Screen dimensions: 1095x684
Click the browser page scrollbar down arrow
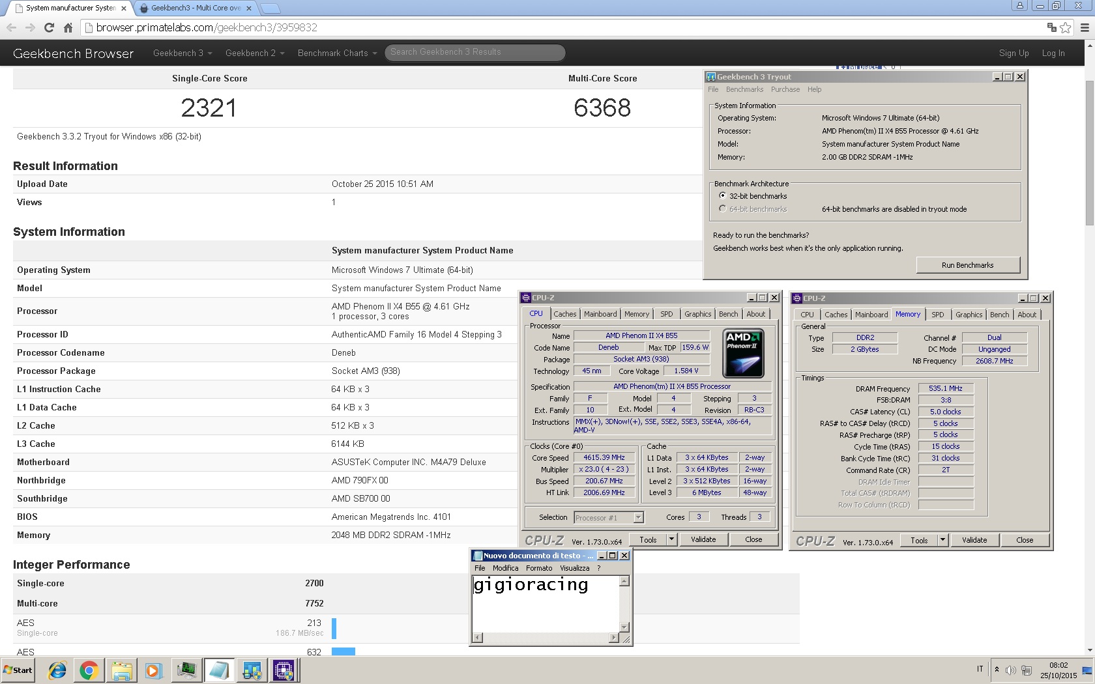click(x=1090, y=650)
